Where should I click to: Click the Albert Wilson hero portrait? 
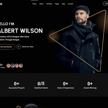click(x=79, y=39)
